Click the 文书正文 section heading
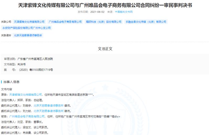Viewport: 209px width, 135px height. click(x=105, y=49)
